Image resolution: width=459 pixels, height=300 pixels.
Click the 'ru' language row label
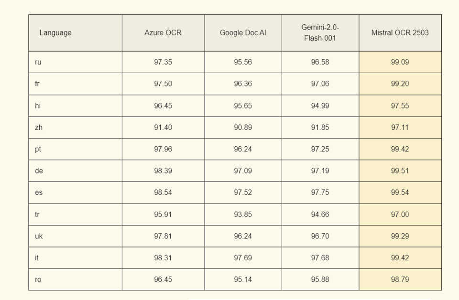[x=38, y=62]
